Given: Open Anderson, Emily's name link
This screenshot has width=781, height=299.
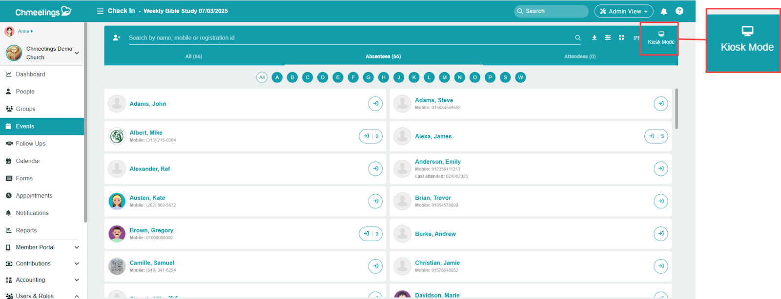Looking at the screenshot, I should [438, 162].
